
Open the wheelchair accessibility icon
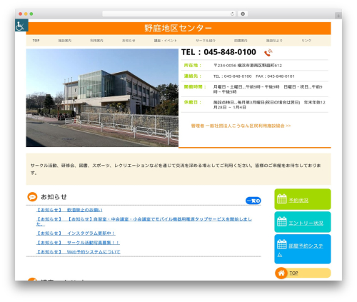(21, 25)
